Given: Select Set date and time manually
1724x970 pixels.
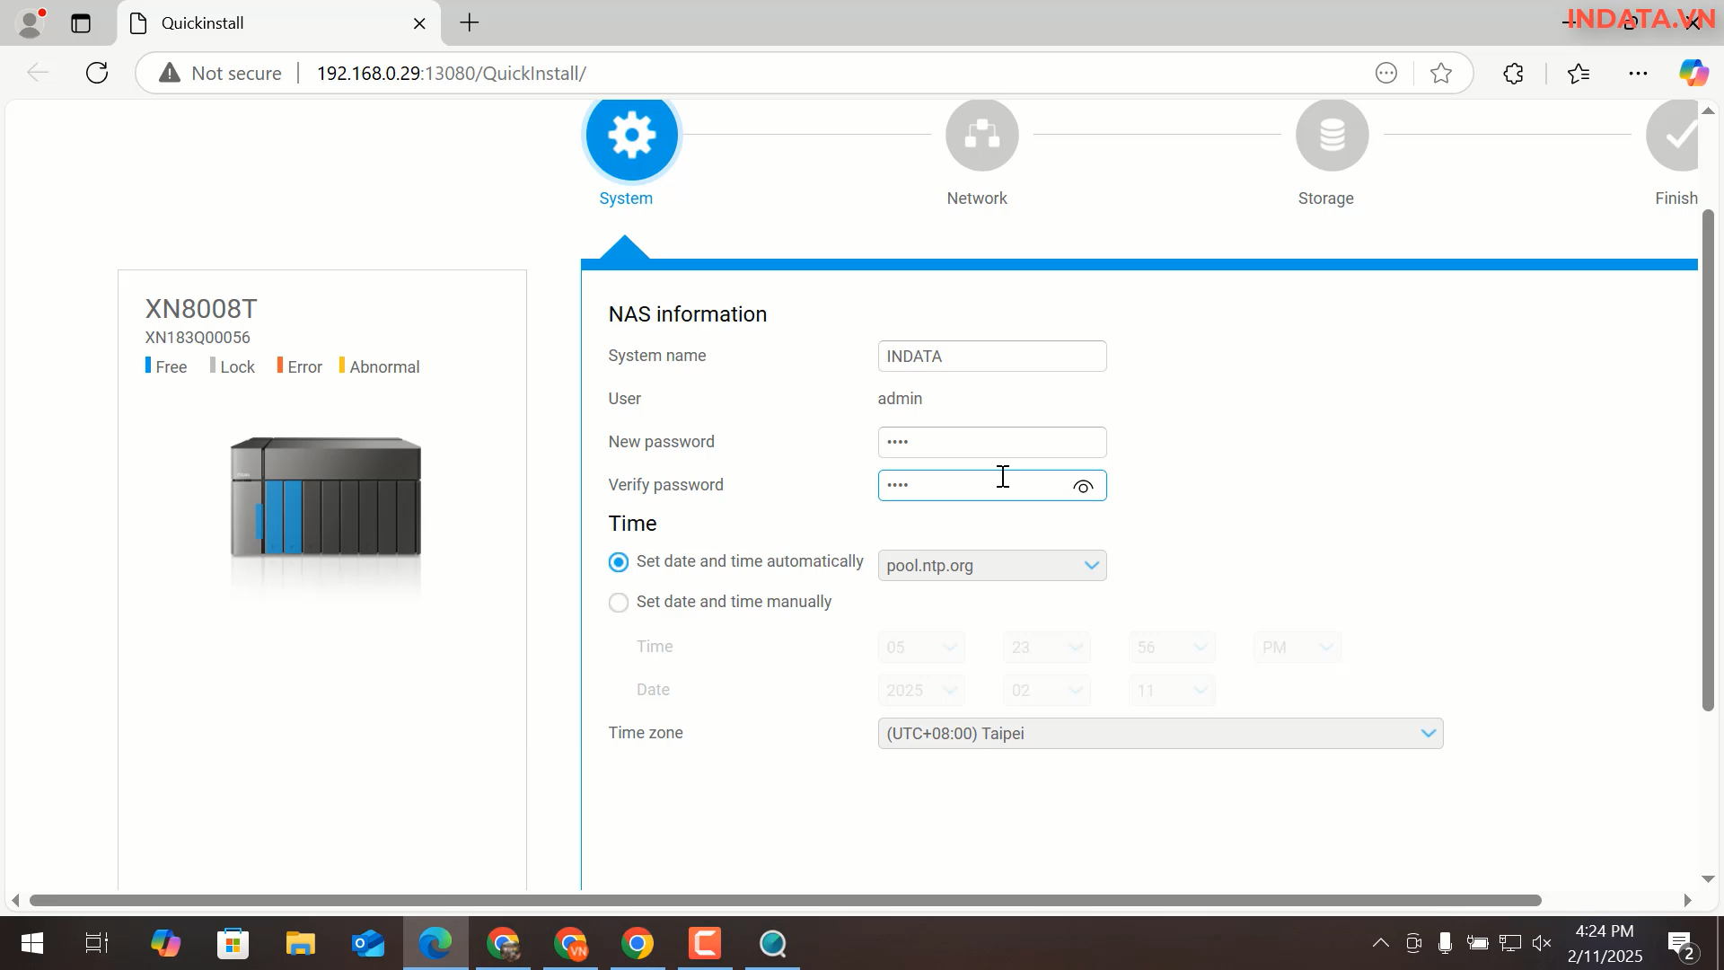Looking at the screenshot, I should click(619, 603).
